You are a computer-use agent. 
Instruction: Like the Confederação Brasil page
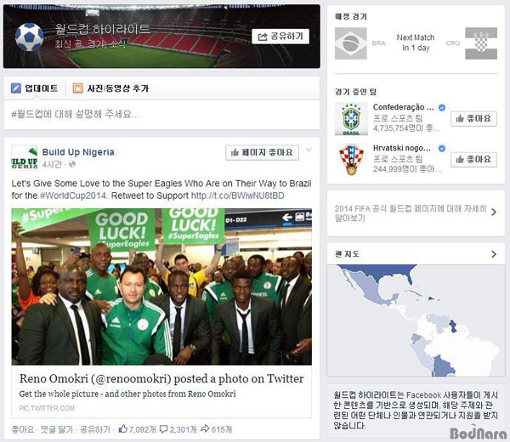473,119
